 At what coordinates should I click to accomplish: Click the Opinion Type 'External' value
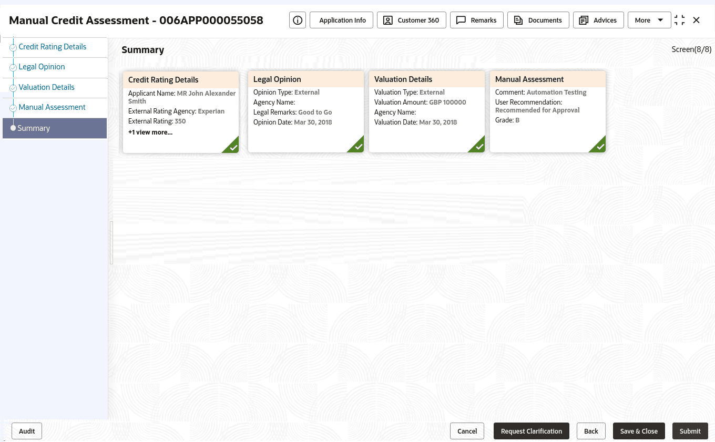(x=307, y=92)
